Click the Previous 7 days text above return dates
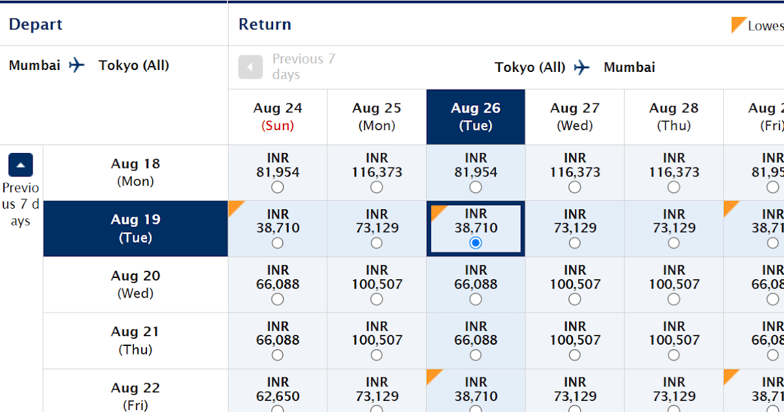 point(304,67)
